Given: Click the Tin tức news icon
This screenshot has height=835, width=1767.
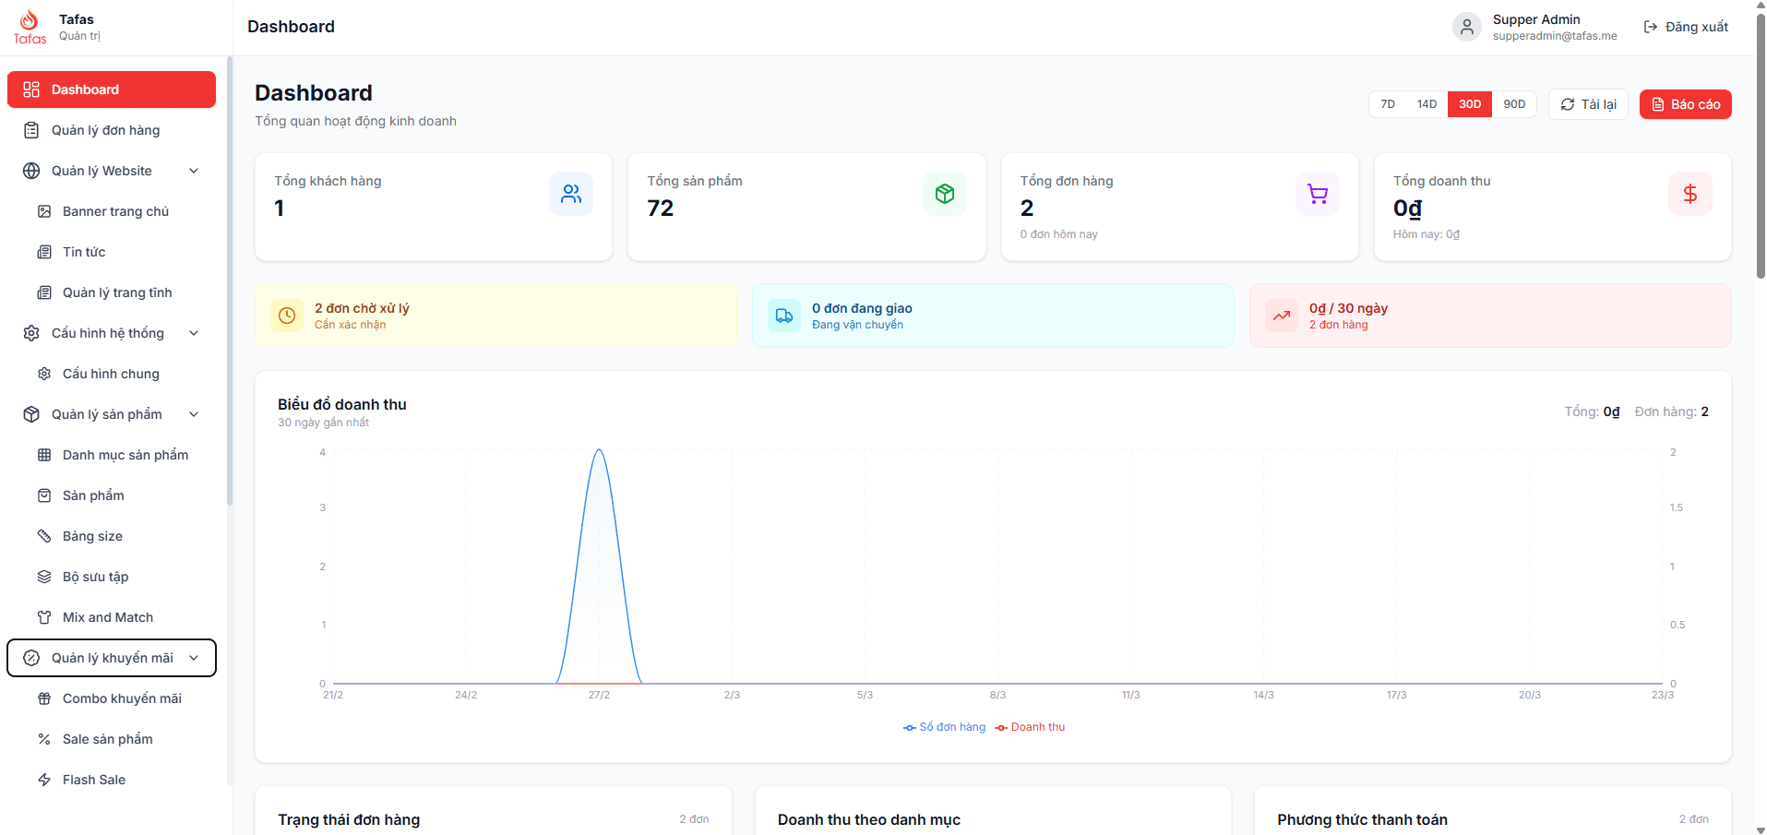Looking at the screenshot, I should point(44,251).
